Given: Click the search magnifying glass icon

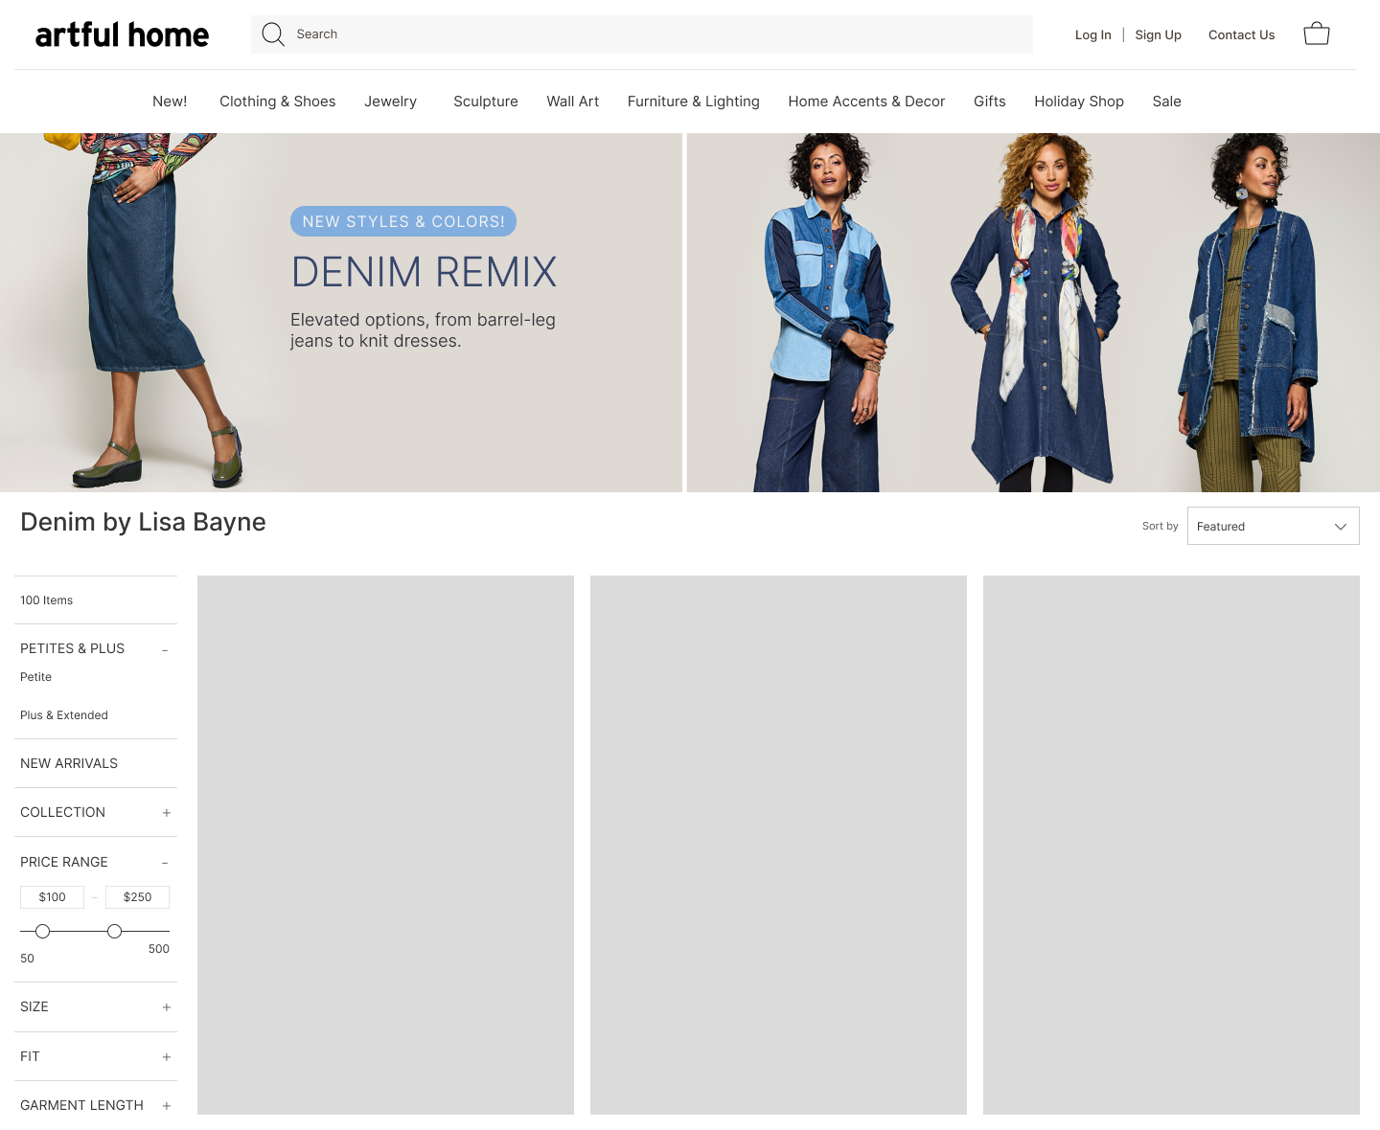Looking at the screenshot, I should tap(272, 34).
